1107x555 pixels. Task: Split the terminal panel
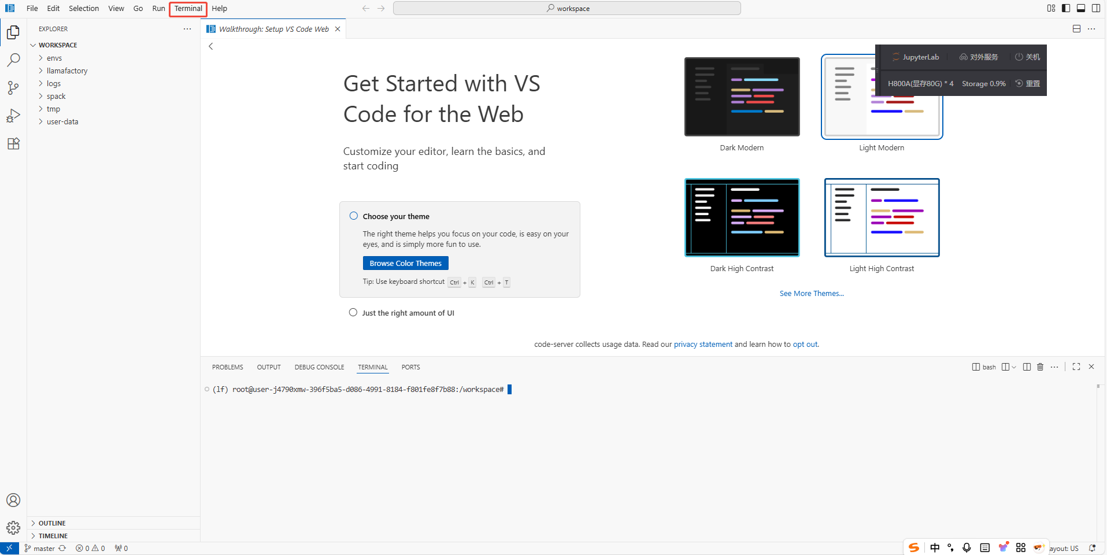(1027, 367)
